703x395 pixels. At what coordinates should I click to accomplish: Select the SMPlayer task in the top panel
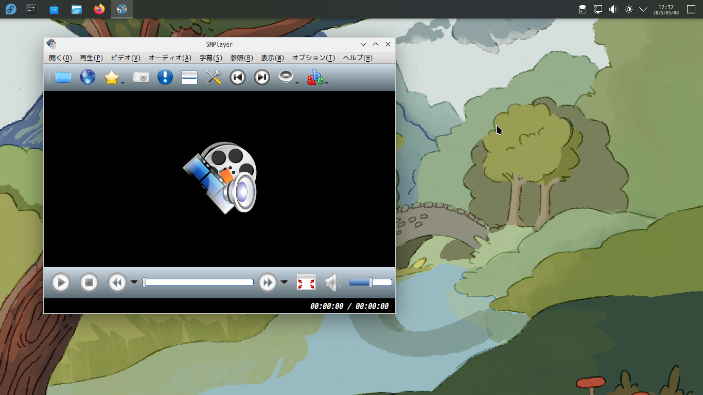(122, 9)
